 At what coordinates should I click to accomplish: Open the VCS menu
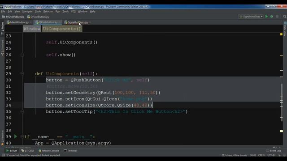tap(73, 11)
